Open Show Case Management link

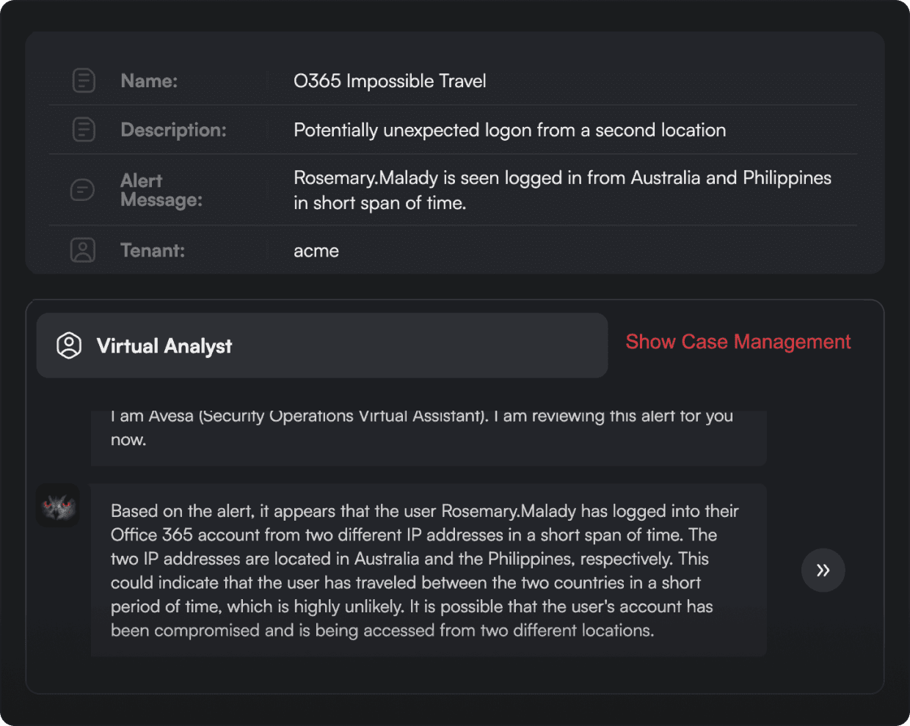pyautogui.click(x=738, y=342)
